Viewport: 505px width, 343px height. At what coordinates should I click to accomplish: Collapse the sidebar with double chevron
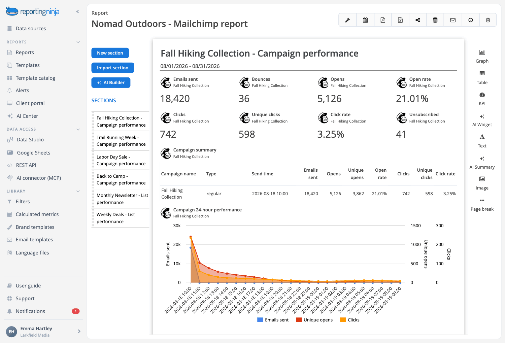point(77,11)
